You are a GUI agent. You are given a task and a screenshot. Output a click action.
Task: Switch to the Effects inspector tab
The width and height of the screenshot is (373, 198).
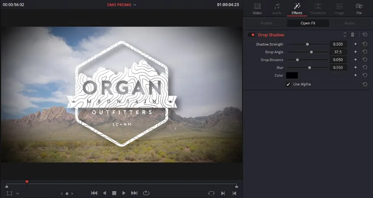click(297, 9)
